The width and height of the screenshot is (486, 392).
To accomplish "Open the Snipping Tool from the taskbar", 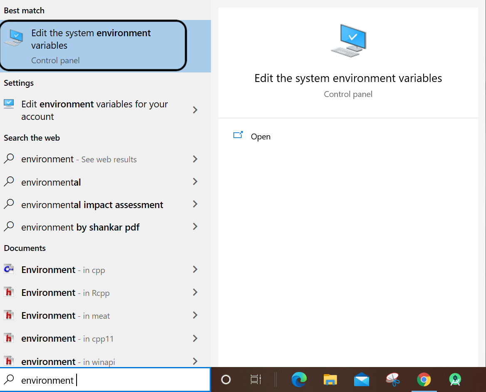I will [x=392, y=380].
